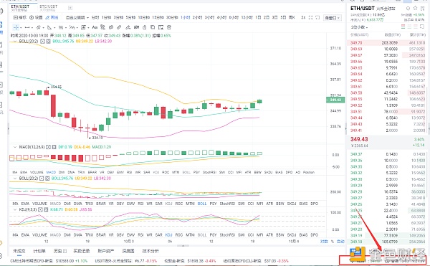This screenshot has width=430, height=266.
Task: Show order book sell-only view icon
Action: pos(416,27)
